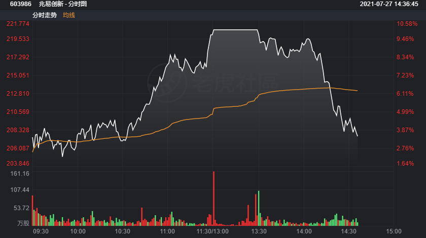Click percent label 9.46%
The height and width of the screenshot is (238, 426).
click(x=405, y=39)
